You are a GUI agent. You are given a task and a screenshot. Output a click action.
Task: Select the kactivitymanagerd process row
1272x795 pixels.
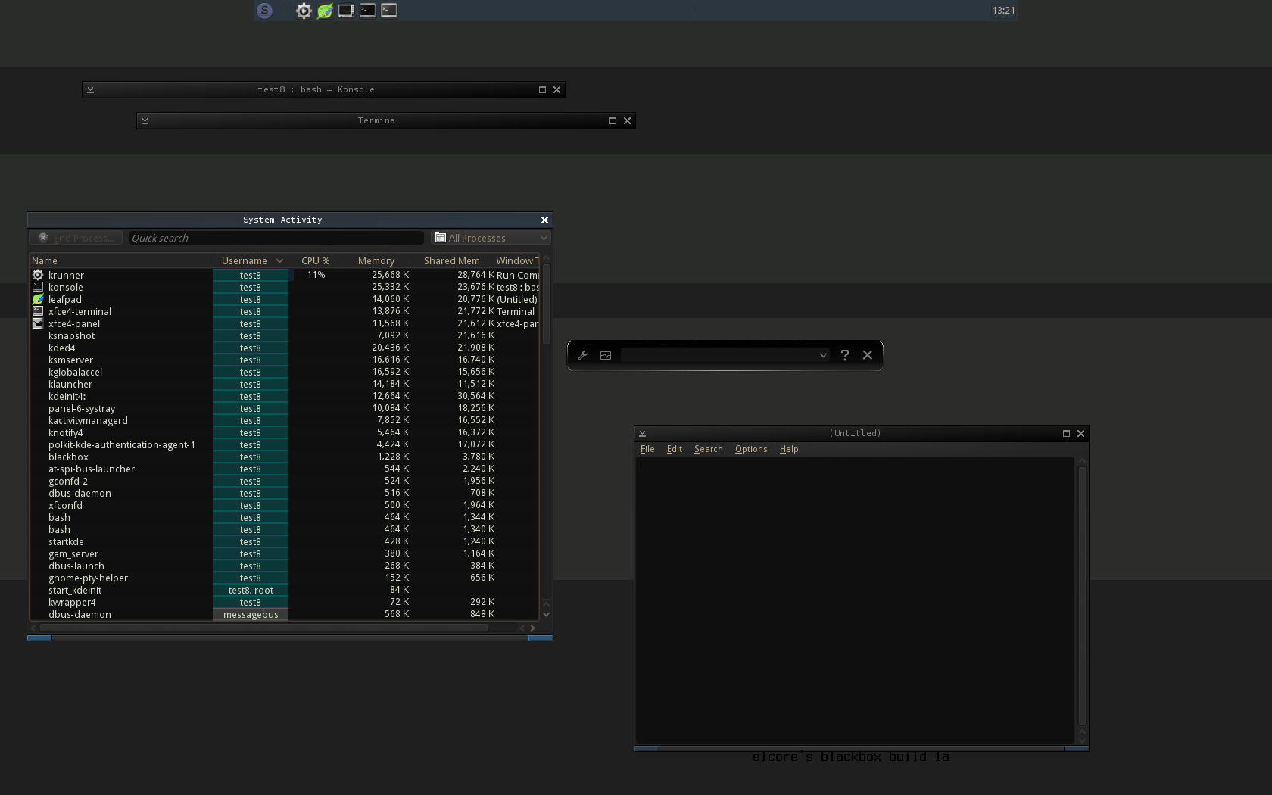click(x=284, y=420)
